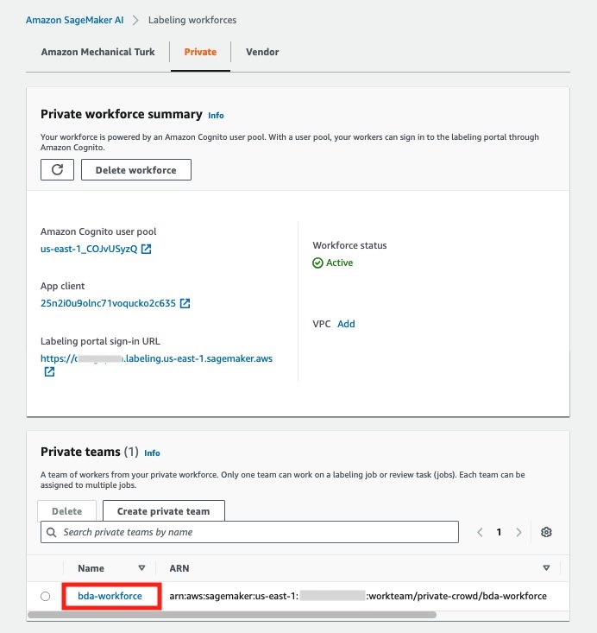Click Create private team button
Viewport: 597px width, 633px height.
[x=163, y=511]
